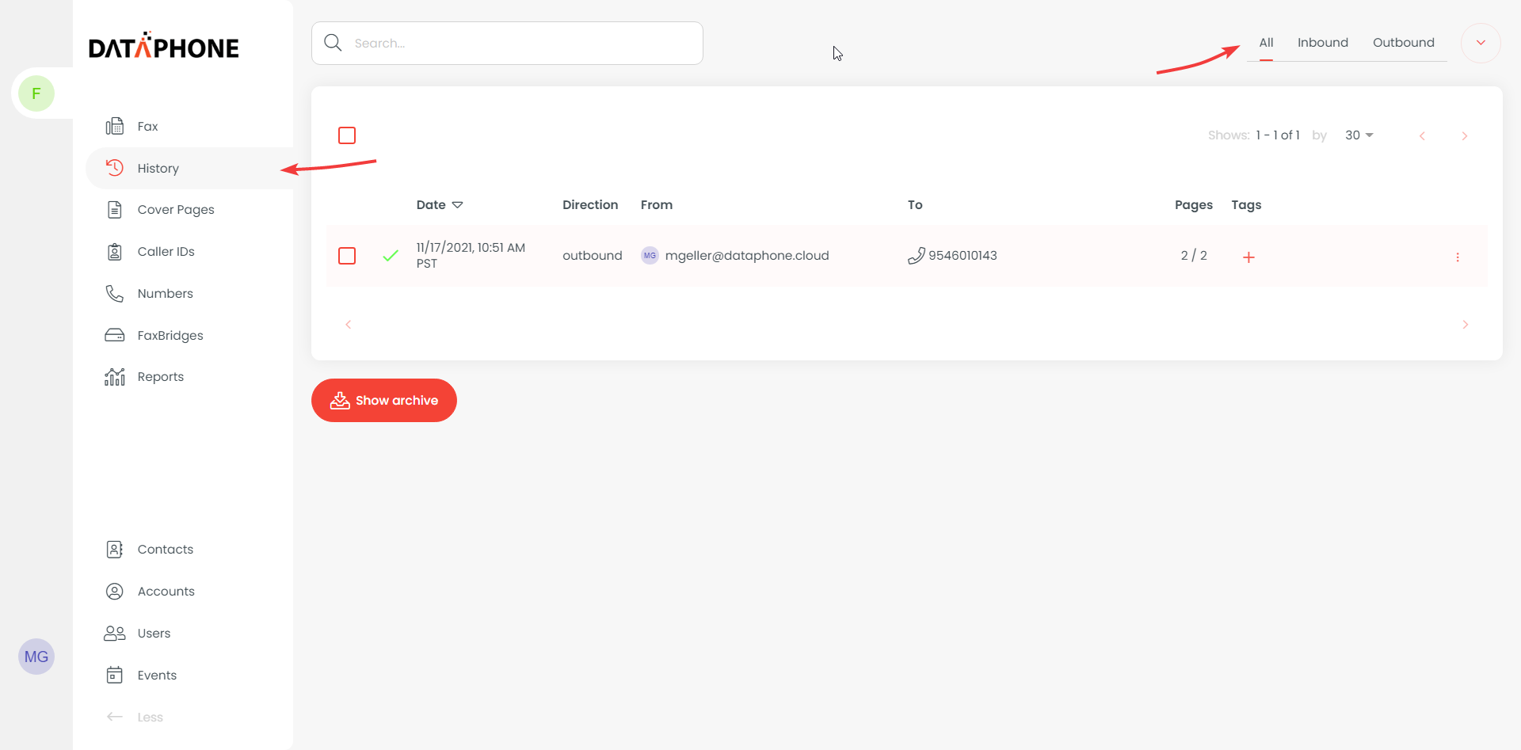The height and width of the screenshot is (750, 1521).
Task: Click the Show archive button
Action: [384, 401]
